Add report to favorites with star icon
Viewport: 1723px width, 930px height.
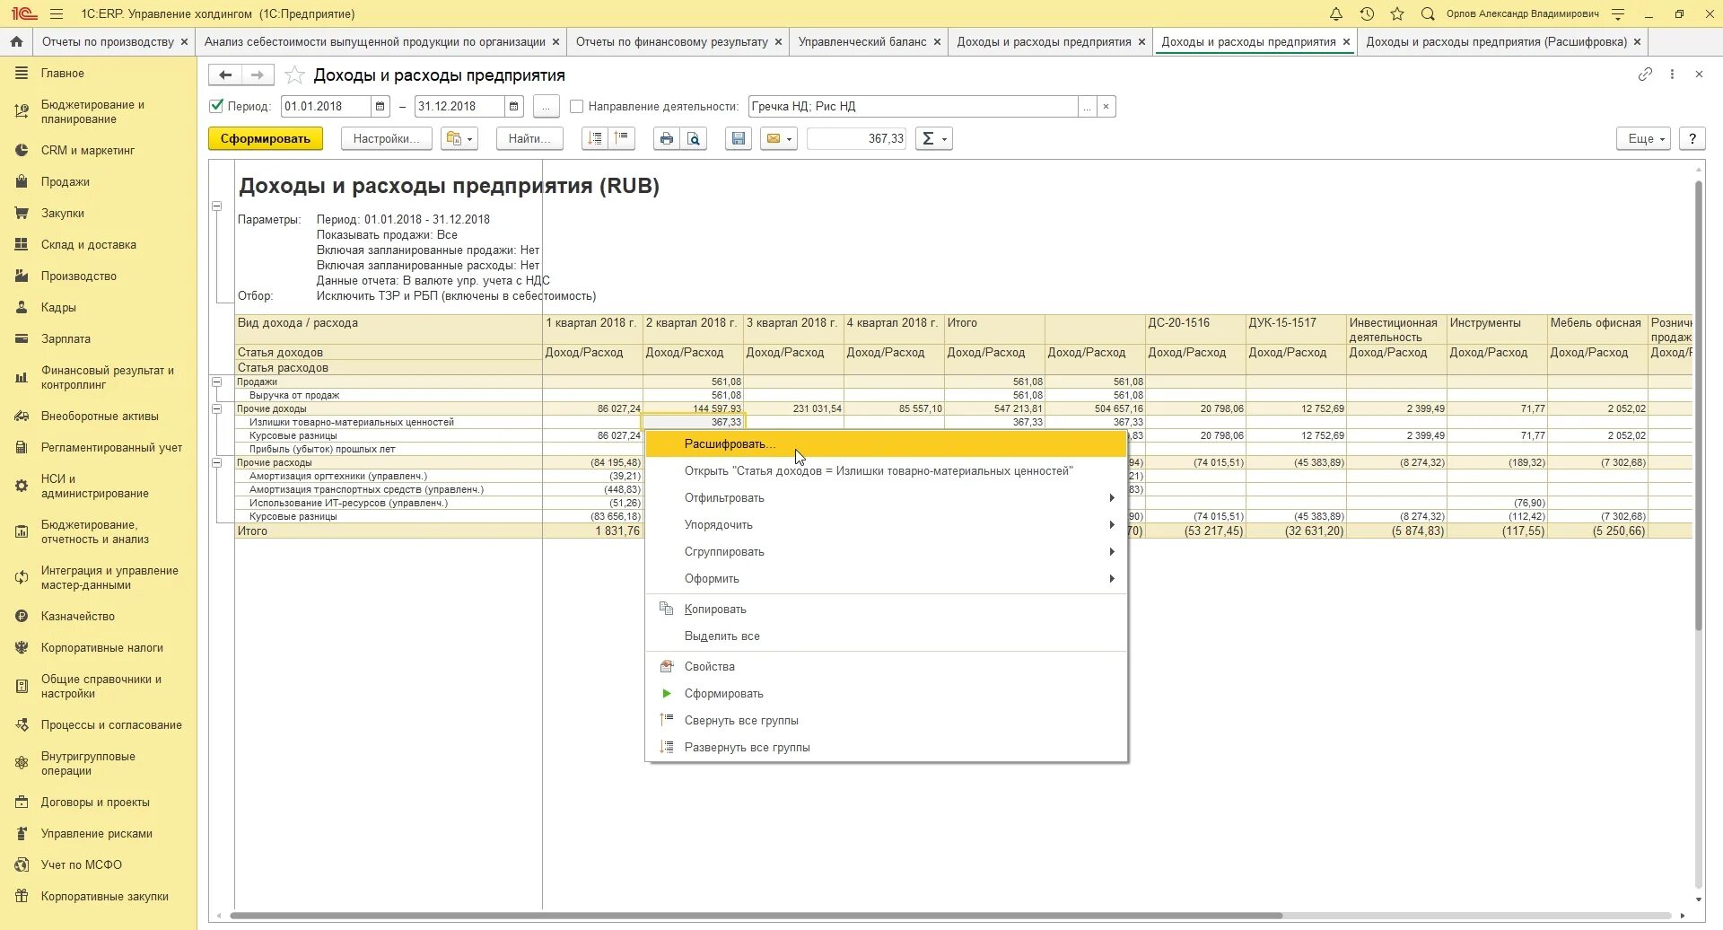[x=294, y=75]
